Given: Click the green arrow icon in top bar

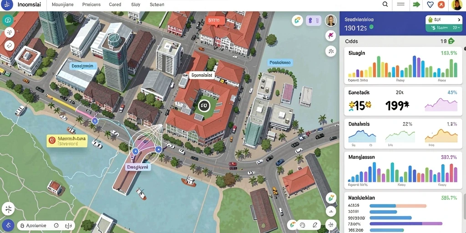Looking at the screenshot, I should tap(416, 5).
